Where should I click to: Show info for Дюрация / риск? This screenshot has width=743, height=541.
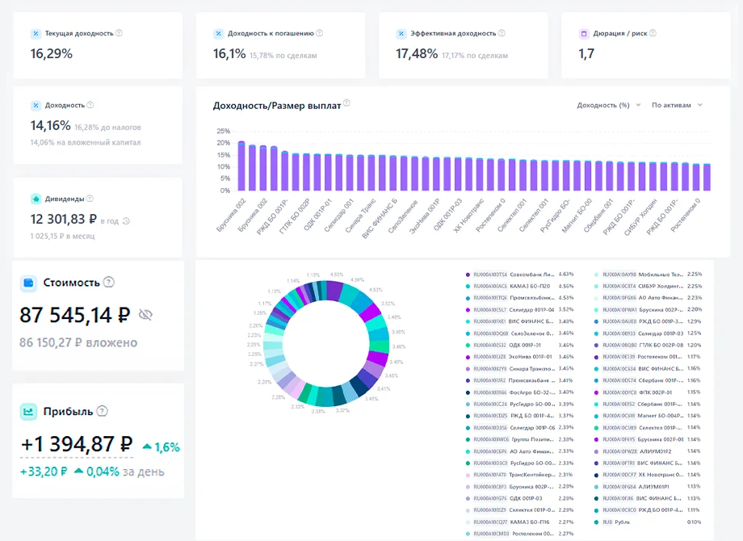click(653, 33)
